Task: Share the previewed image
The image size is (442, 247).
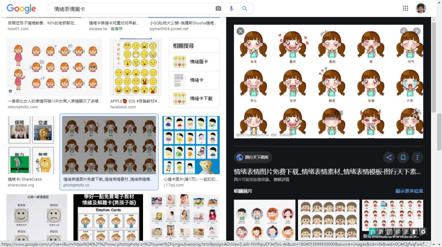Action: click(389, 157)
